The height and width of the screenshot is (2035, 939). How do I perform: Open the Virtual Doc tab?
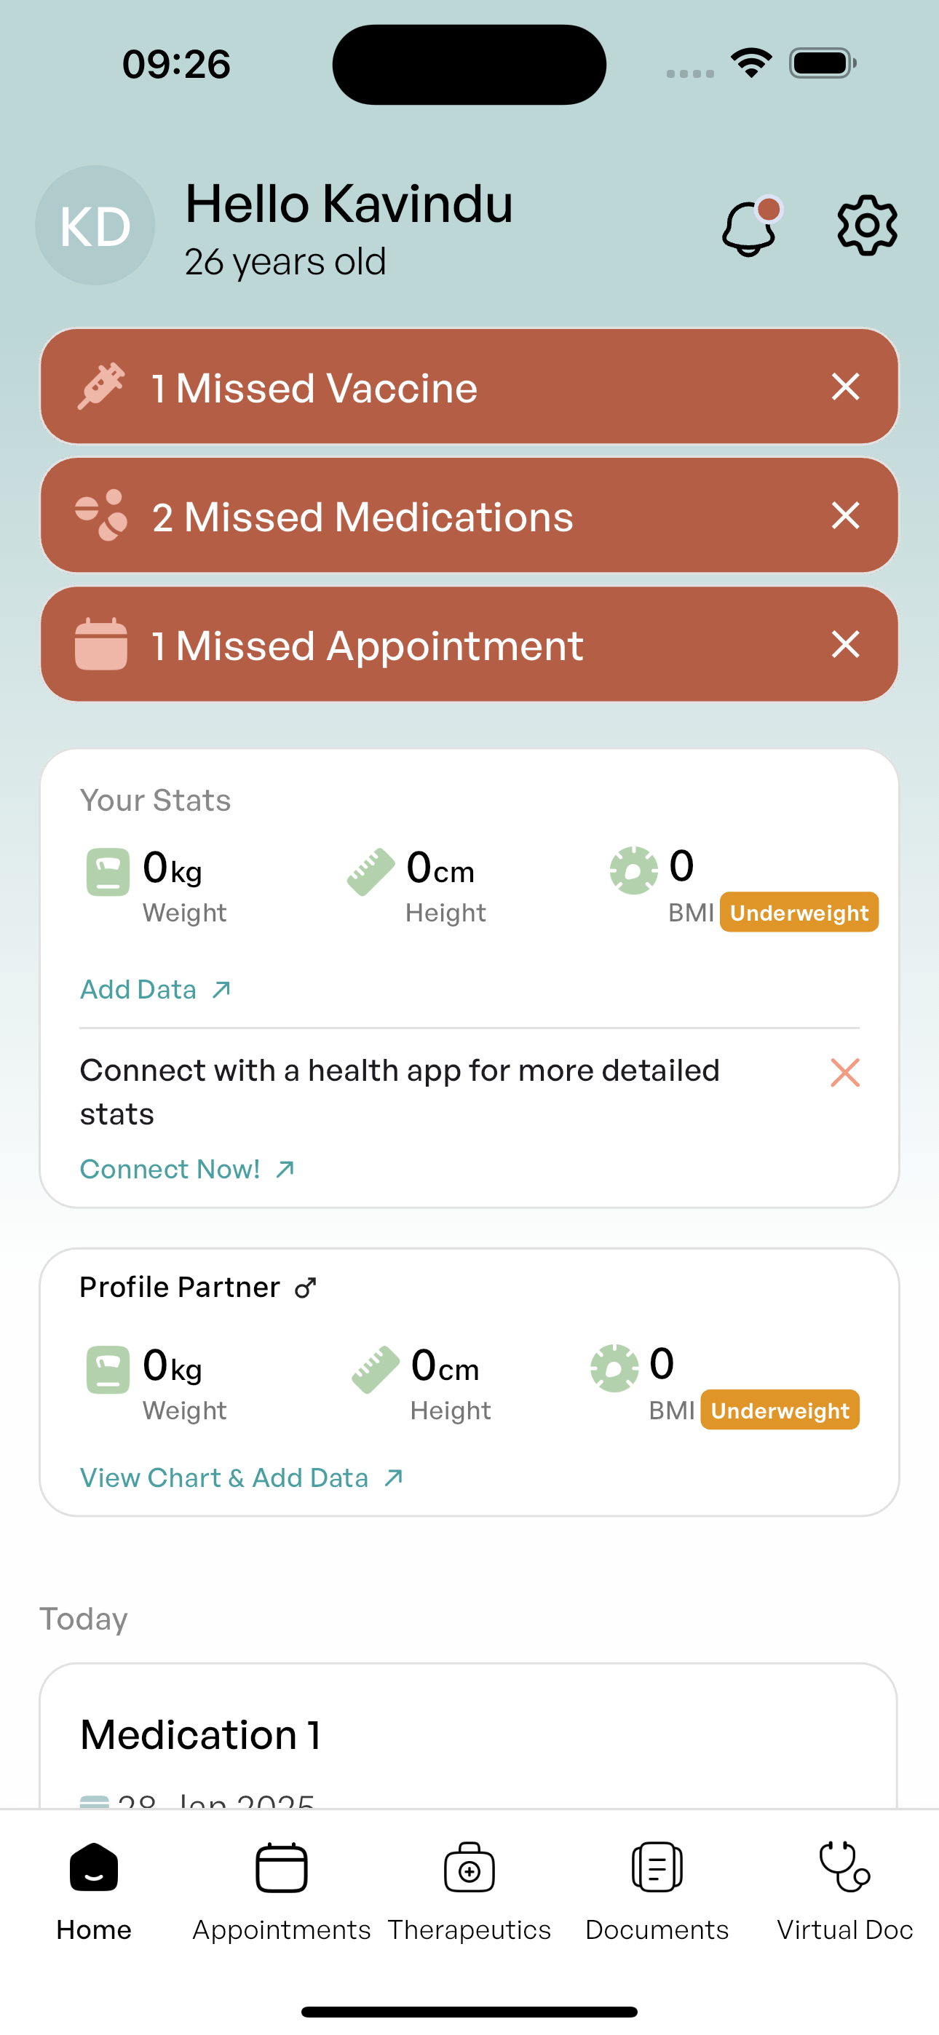pyautogui.click(x=845, y=1889)
